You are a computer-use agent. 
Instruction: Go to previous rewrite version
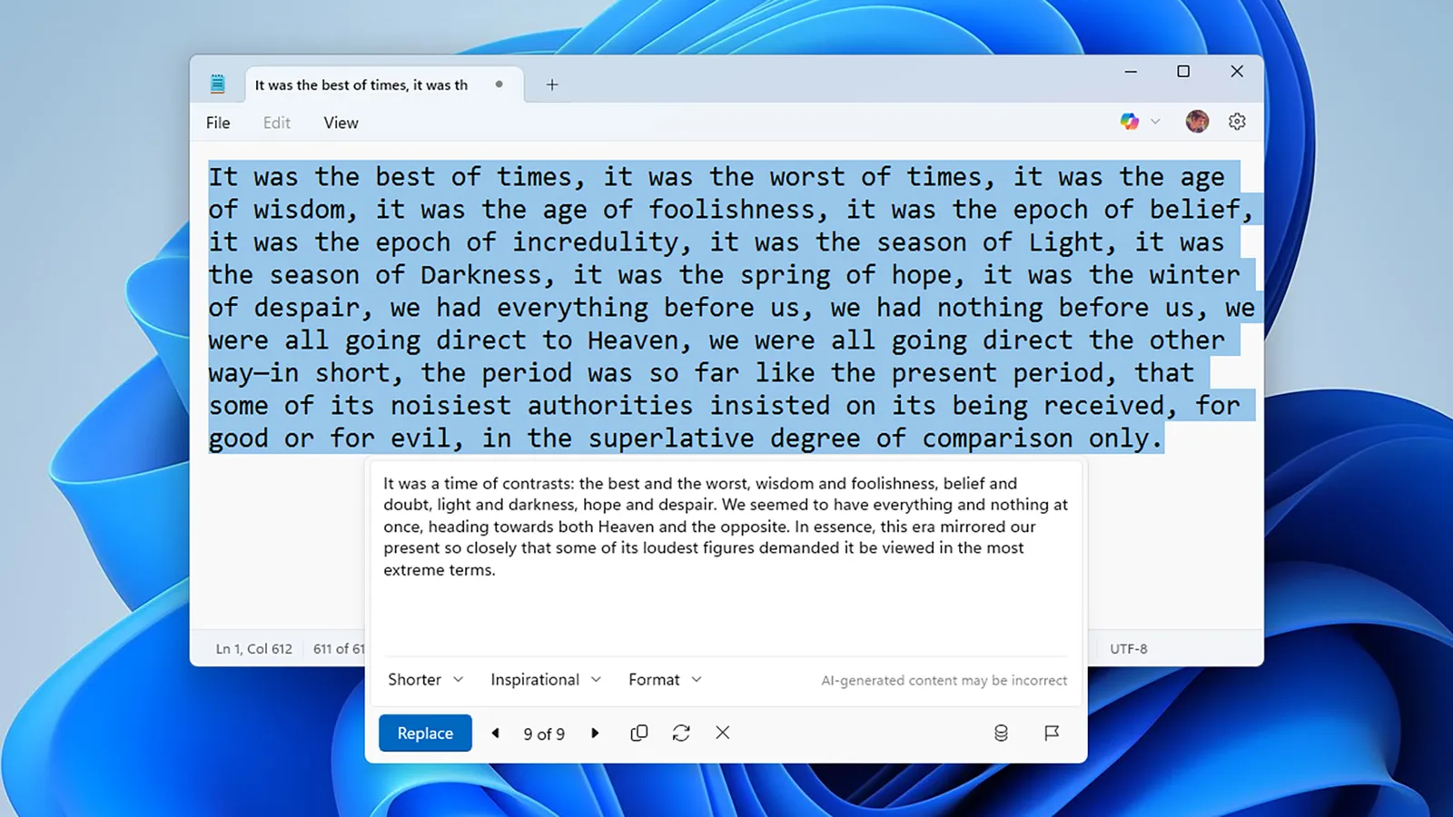tap(495, 733)
